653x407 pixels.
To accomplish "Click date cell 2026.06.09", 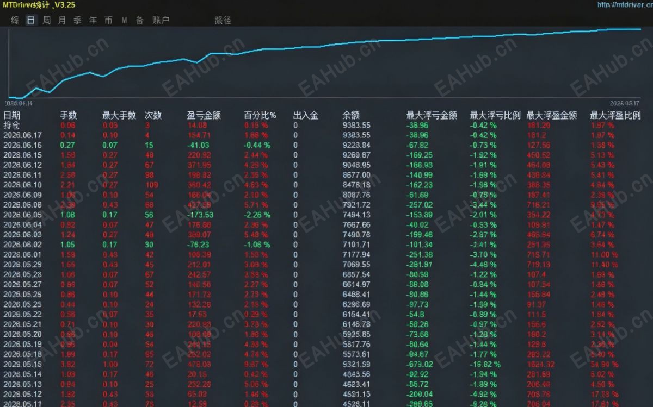I will point(22,195).
